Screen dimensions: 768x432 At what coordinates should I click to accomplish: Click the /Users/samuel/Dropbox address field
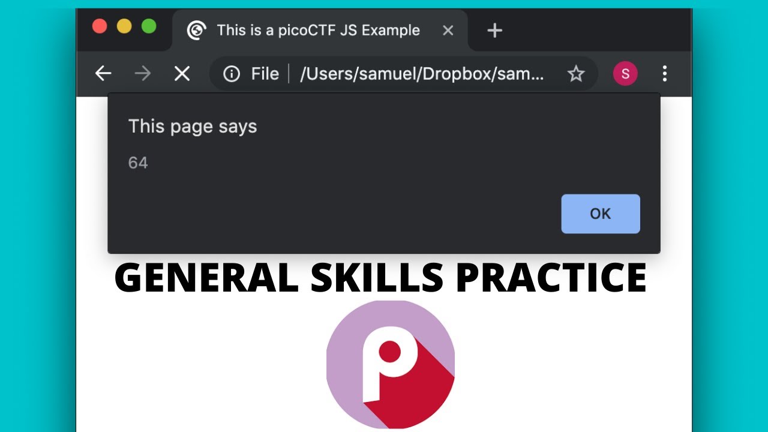[x=403, y=74]
